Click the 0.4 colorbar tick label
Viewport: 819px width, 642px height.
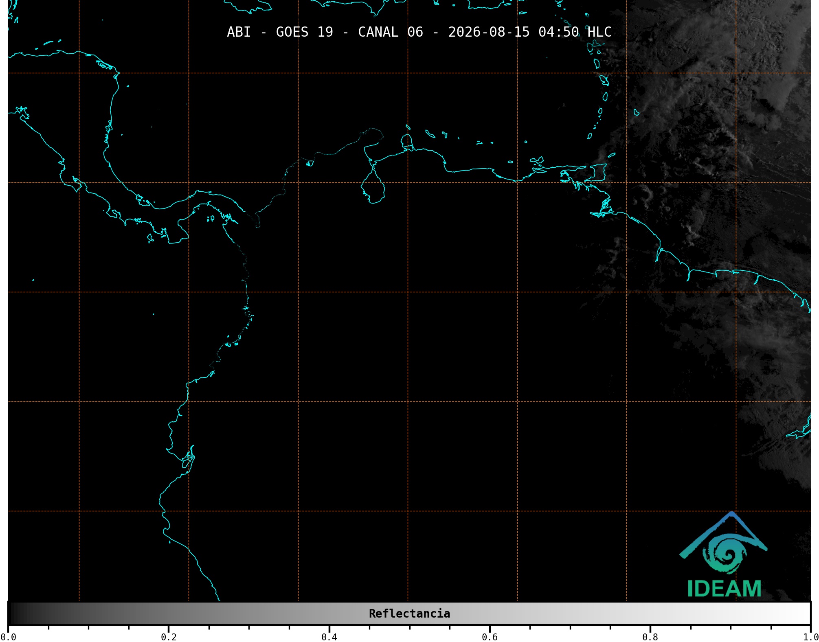tap(329, 637)
